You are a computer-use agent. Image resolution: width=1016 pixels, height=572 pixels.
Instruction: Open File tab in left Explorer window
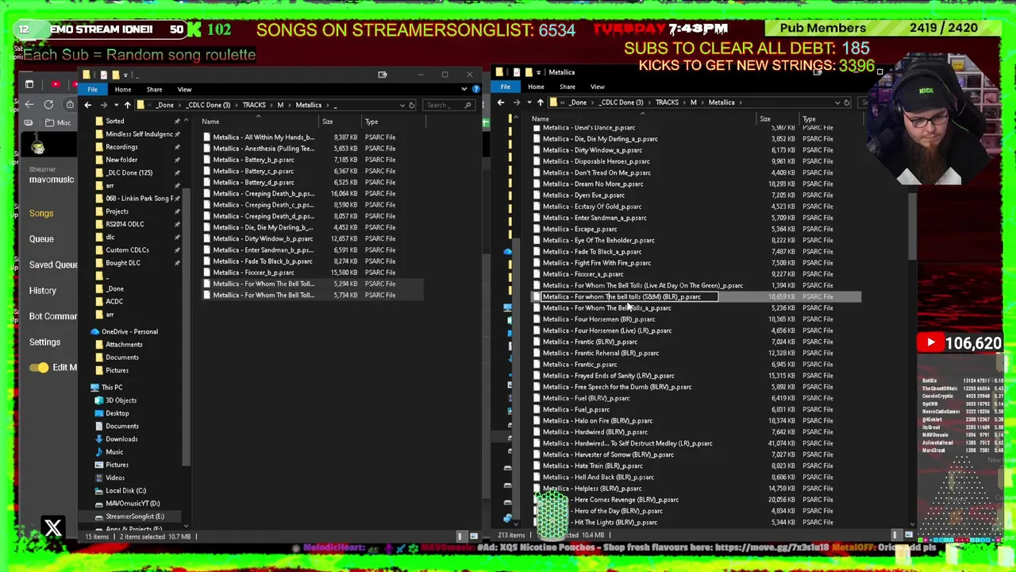point(92,89)
